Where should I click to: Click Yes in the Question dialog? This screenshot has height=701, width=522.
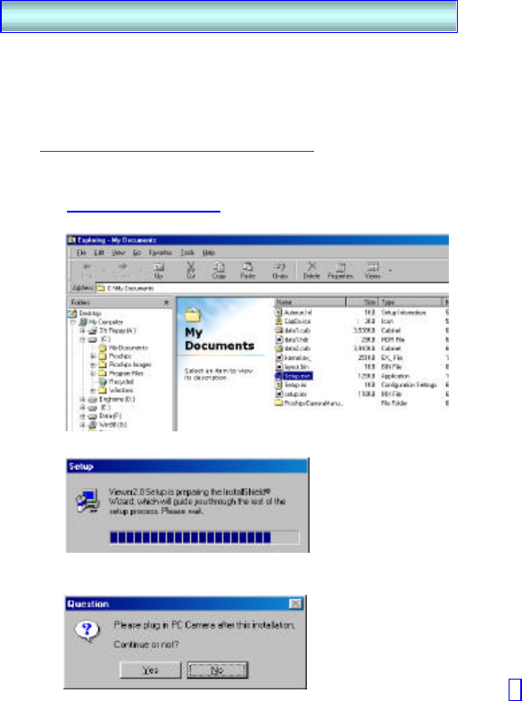click(x=151, y=670)
